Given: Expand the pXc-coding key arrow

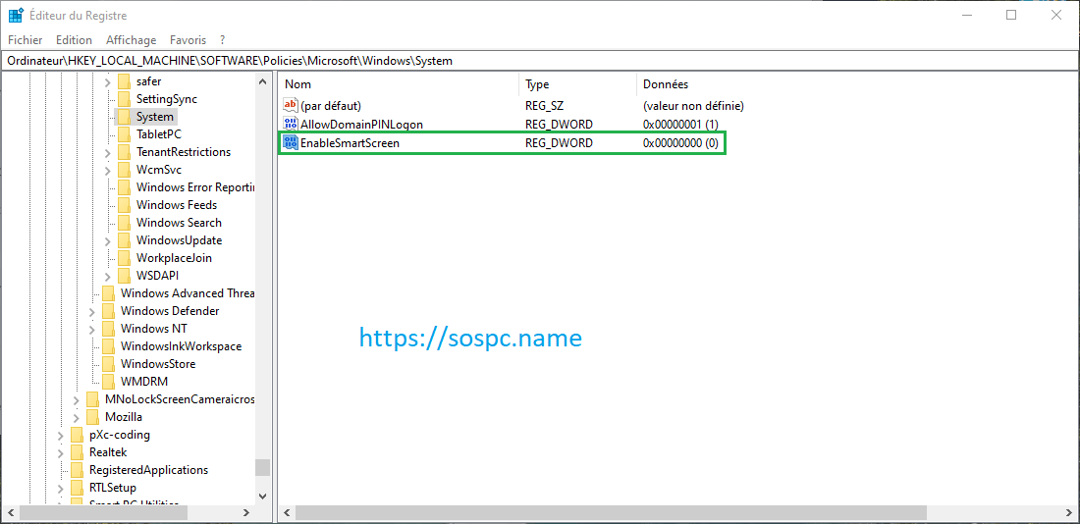Looking at the screenshot, I should (x=60, y=435).
